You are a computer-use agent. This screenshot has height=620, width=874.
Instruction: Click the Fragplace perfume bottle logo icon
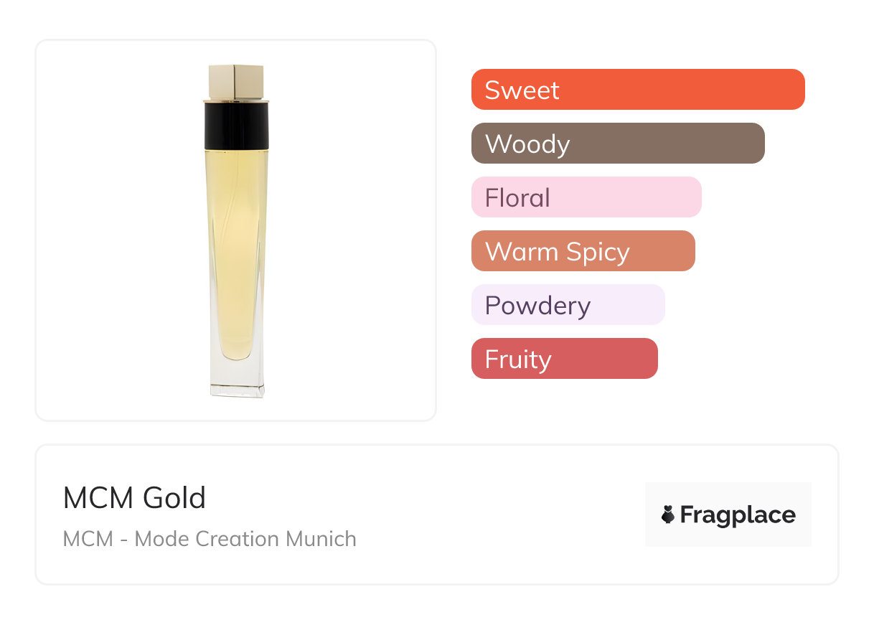[668, 515]
